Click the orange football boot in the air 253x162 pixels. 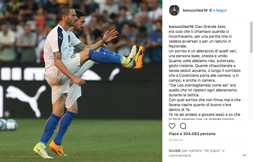click(139, 57)
